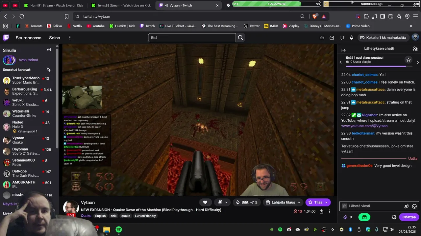Collapse the Sinulle sidebar
The width and height of the screenshot is (421, 236).
[49, 50]
